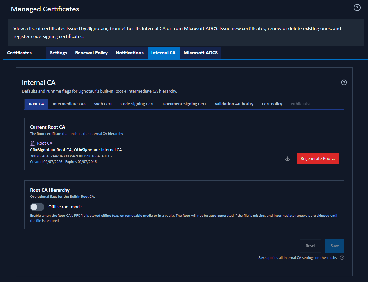Open the Microsoft ADCS tab
Screen dimensions: 368x282
(x=200, y=53)
